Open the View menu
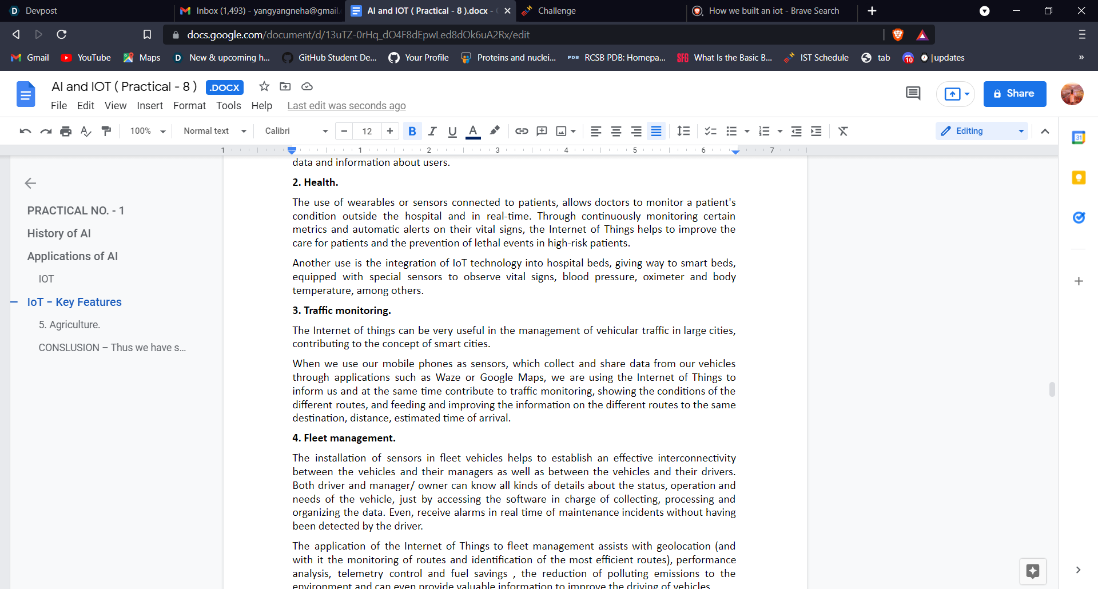1098x589 pixels. pos(116,106)
